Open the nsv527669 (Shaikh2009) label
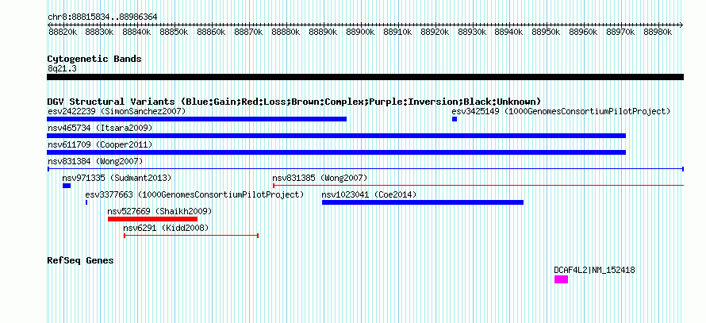706x323 pixels. [159, 211]
